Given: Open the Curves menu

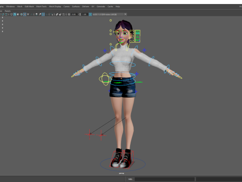Looking at the screenshot, I should [67, 7].
